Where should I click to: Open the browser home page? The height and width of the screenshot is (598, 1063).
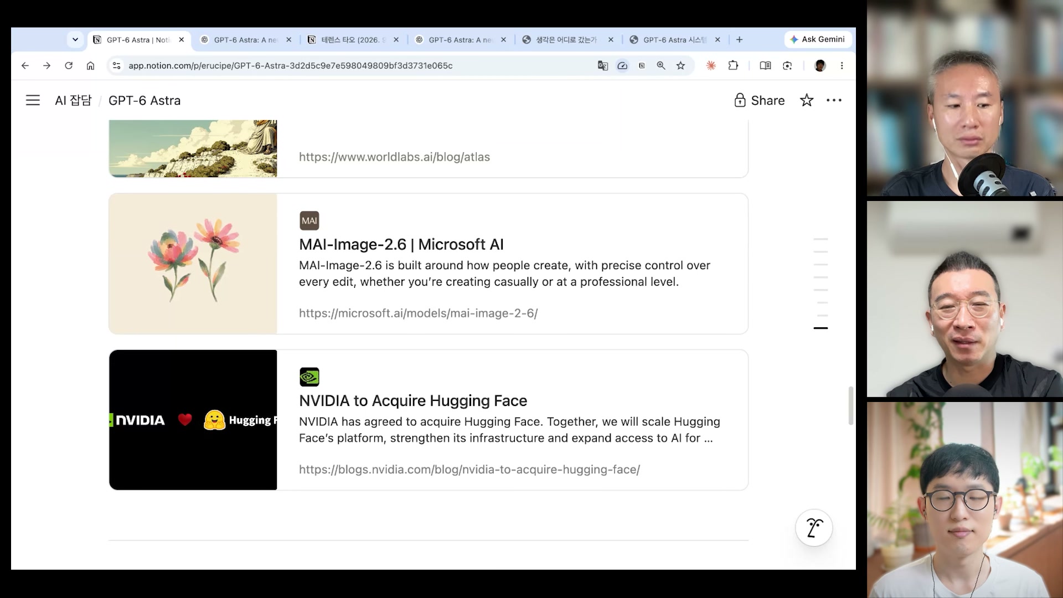click(90, 65)
